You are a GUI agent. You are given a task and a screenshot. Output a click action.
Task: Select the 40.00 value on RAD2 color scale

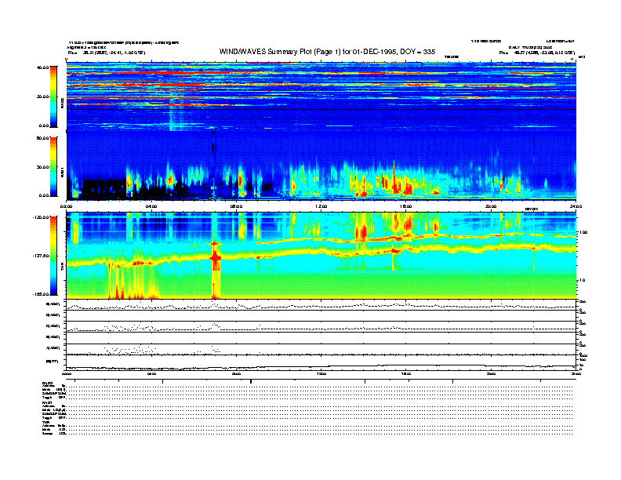(x=42, y=67)
